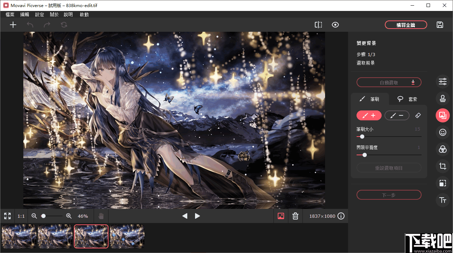This screenshot has height=253, width=453.
Task: Go to the next image arrow
Action: (198, 216)
